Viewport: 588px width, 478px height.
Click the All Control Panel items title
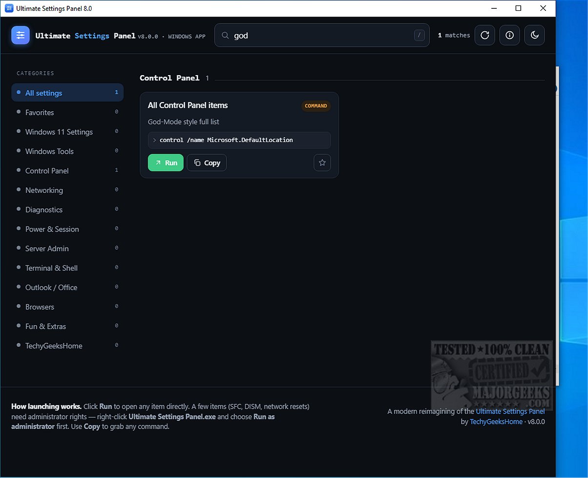click(x=188, y=105)
